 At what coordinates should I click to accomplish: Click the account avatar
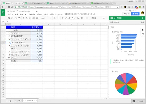pyautogui.click(x=143, y=13)
